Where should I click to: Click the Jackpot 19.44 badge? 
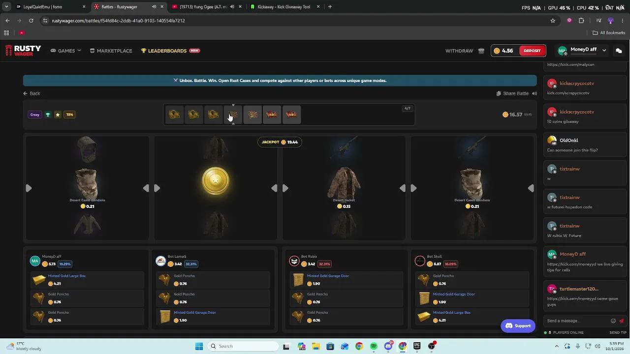coord(280,142)
